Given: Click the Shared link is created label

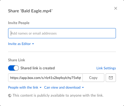Looking at the screenshot, I should (x=37, y=68).
